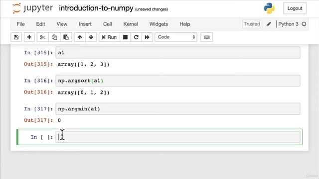Click the Out[315] prompt label
Viewport: 319px width, 179px height.
38,64
